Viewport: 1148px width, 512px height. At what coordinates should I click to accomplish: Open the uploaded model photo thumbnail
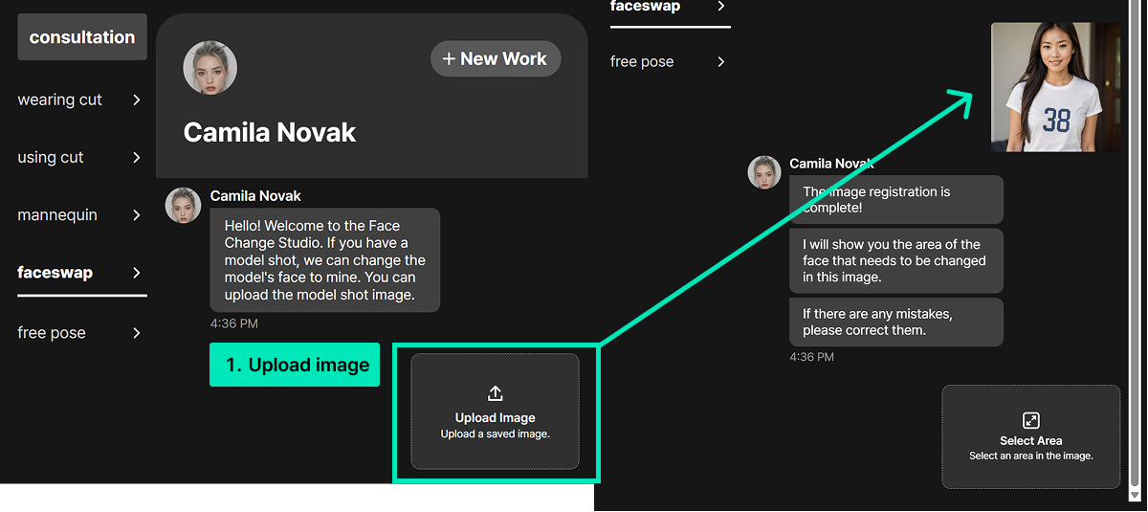(1056, 87)
